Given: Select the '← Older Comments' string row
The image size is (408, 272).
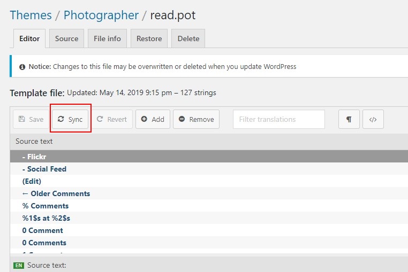Looking at the screenshot, I should pyautogui.click(x=209, y=193).
